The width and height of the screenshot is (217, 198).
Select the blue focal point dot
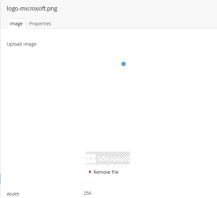pyautogui.click(x=124, y=64)
